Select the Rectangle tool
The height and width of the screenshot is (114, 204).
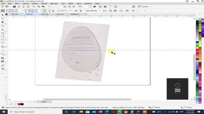click(x=3, y=36)
